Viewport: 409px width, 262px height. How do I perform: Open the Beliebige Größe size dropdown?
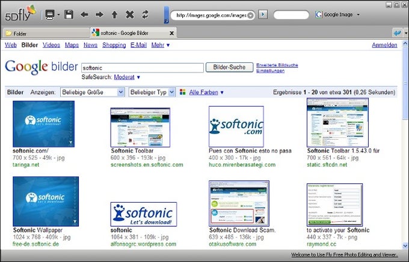tap(93, 92)
